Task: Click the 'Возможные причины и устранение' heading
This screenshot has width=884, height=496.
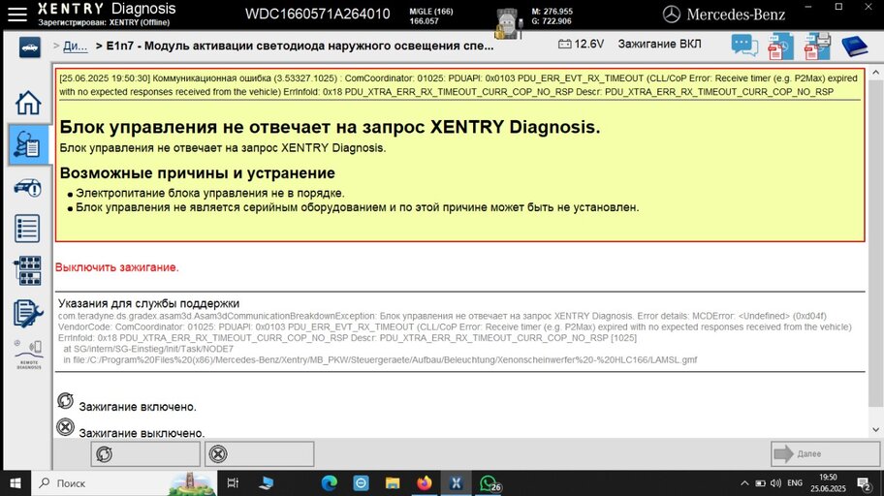Action: pyautogui.click(x=198, y=173)
